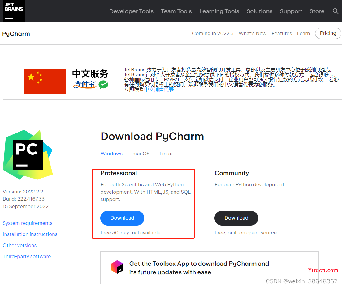
Task: Click 'Version: 2022.2.2' text
Action: pyautogui.click(x=23, y=192)
